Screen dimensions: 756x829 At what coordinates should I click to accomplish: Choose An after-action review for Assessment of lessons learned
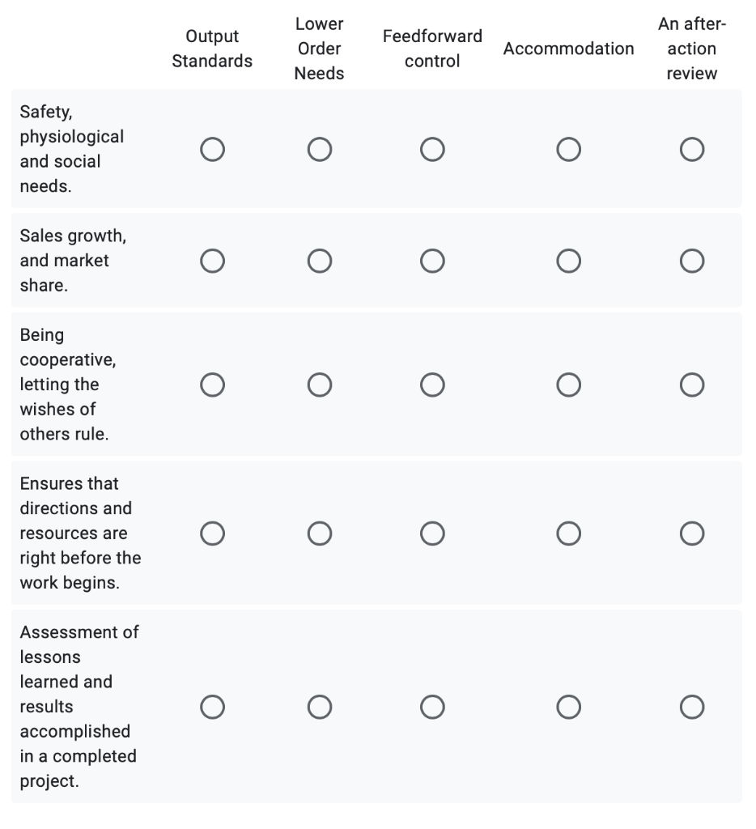(692, 707)
